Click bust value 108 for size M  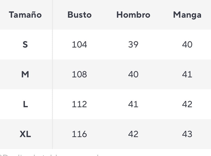79,74
